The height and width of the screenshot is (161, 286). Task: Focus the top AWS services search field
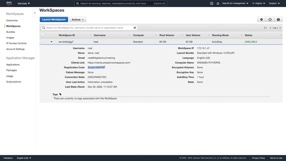121,3
